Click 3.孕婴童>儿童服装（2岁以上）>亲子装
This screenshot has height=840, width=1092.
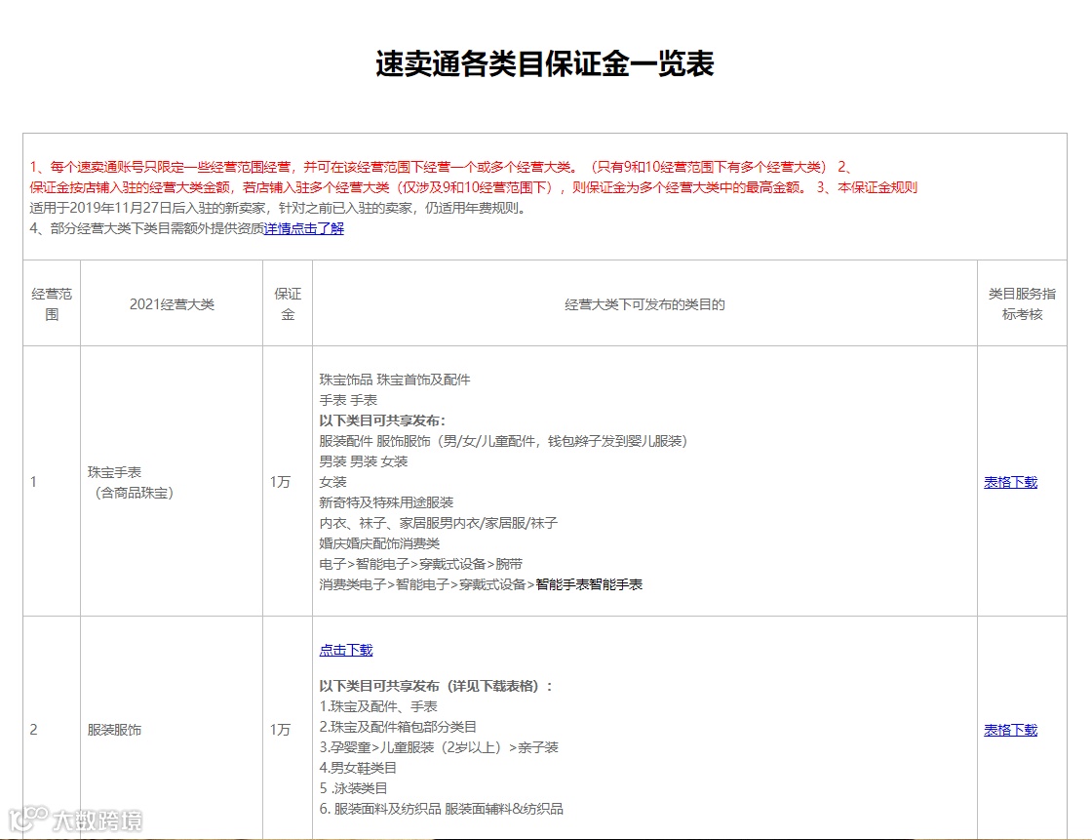439,747
